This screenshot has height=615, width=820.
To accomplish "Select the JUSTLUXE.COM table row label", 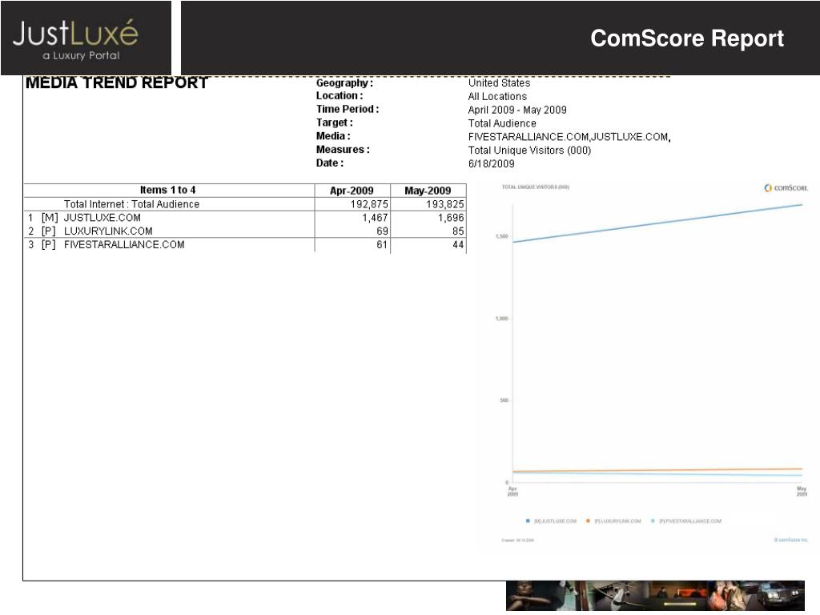I will point(102,218).
